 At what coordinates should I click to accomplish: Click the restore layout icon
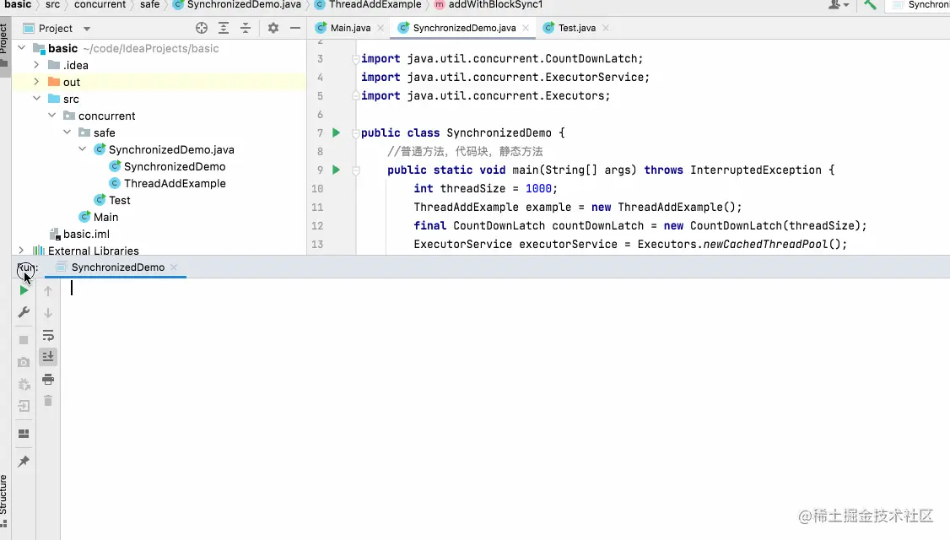click(x=24, y=434)
